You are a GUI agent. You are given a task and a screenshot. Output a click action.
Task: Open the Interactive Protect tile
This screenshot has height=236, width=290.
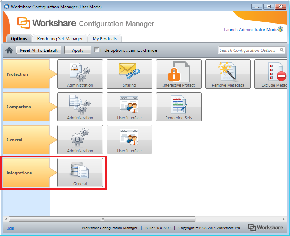point(179,74)
